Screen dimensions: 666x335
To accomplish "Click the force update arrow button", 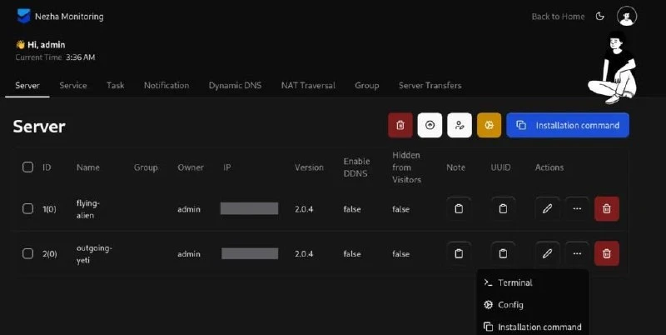I will 430,125.
